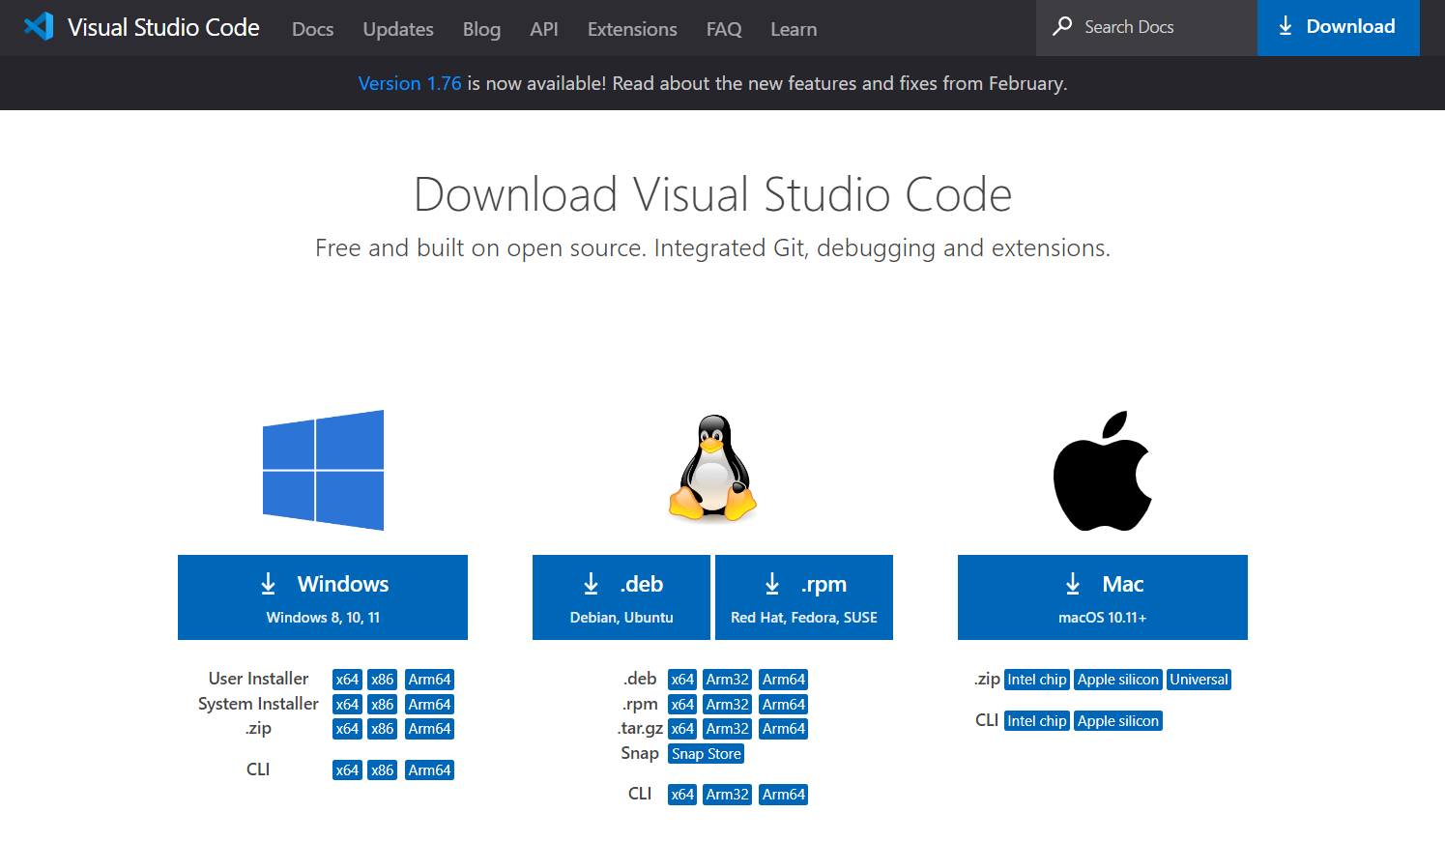The height and width of the screenshot is (842, 1445).
Task: Select Intel chip for Mac .zip
Action: tap(1037, 680)
